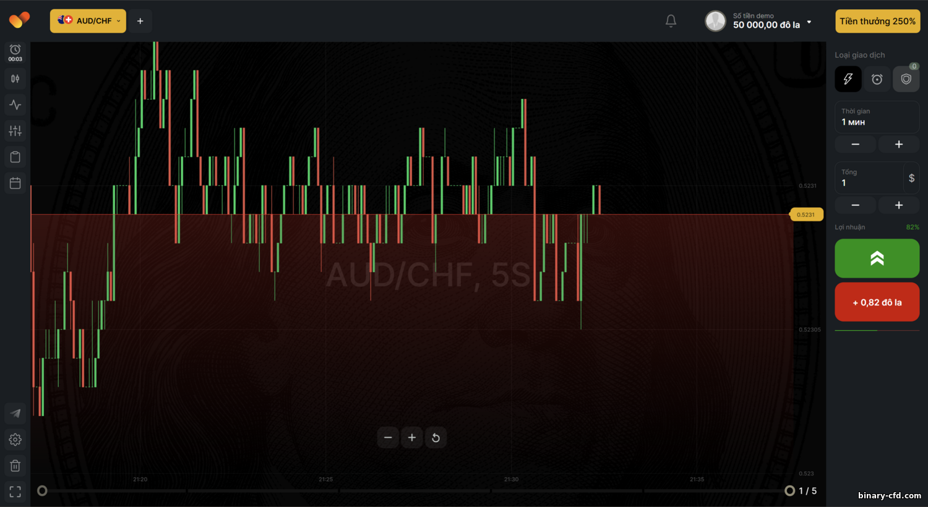Open the indicators panel
Viewport: 928px width, 507px height.
coord(15,104)
